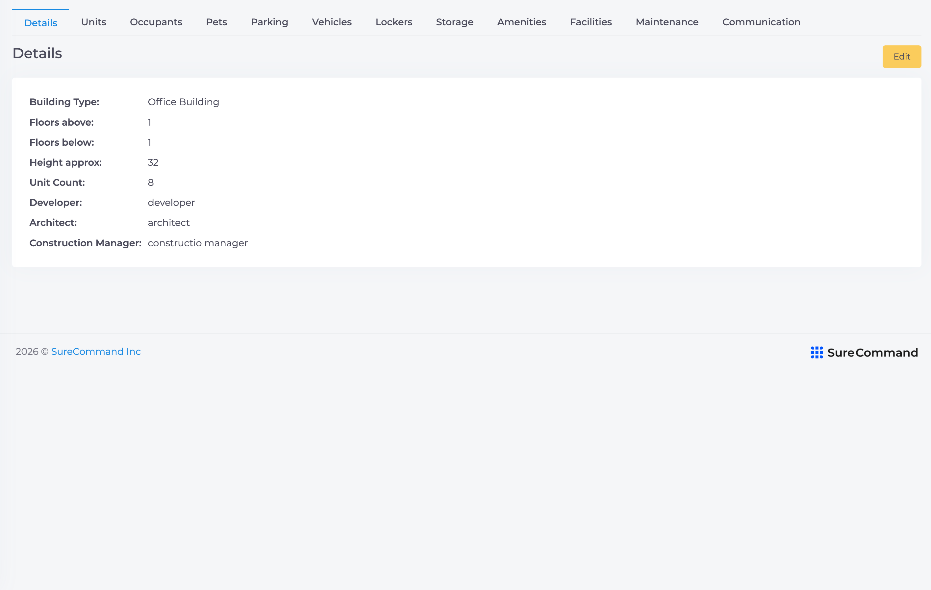Viewport: 931px width, 590px height.
Task: Click the 'Height approx:' label
Action: [x=65, y=163]
